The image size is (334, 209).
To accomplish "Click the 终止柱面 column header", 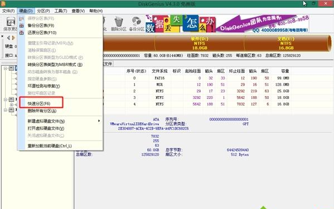I will (x=237, y=71).
